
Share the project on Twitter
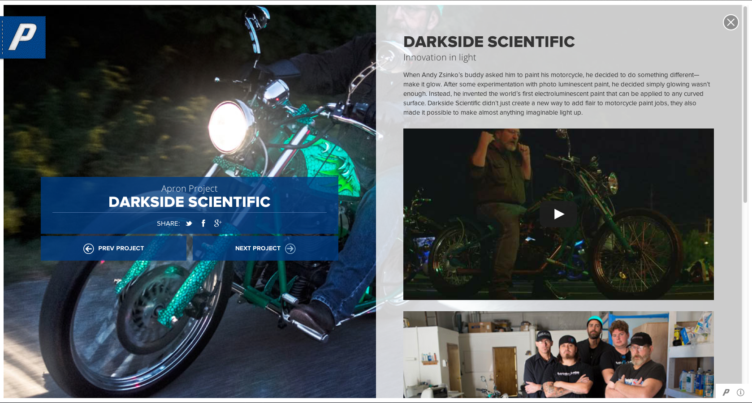pos(189,223)
